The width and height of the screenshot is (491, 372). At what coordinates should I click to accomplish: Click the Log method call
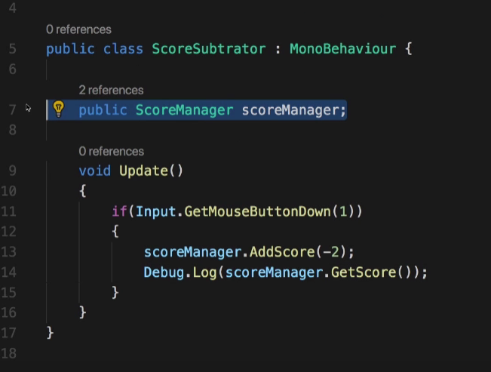click(x=205, y=272)
